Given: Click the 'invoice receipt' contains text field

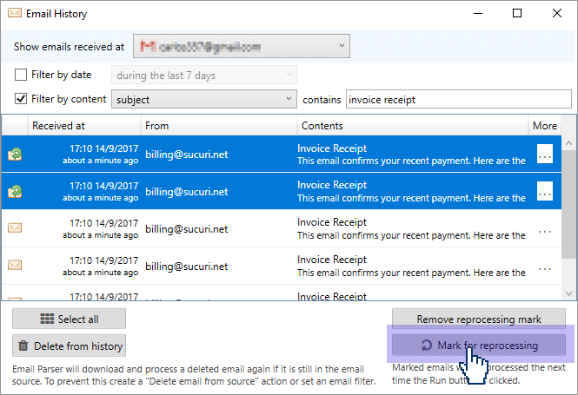Looking at the screenshot, I should point(459,99).
